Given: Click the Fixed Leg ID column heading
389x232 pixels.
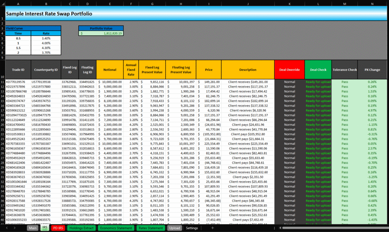Looking at the screenshot, I should click(x=70, y=70).
